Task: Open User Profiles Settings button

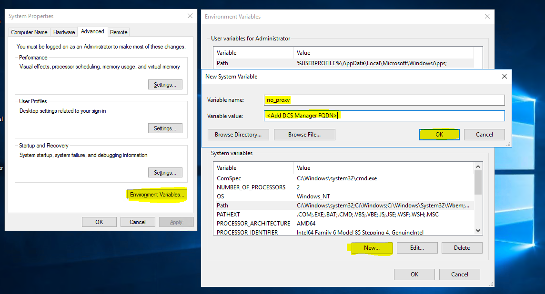Action: pos(165,128)
